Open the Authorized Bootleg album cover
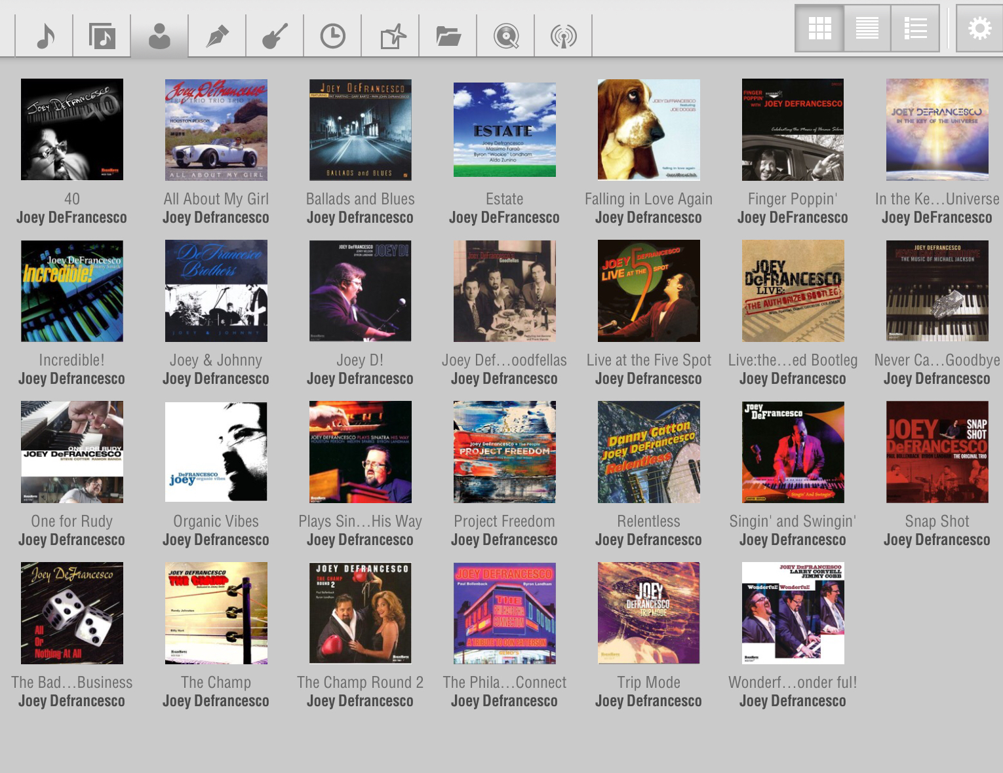The width and height of the screenshot is (1003, 773). coord(793,291)
